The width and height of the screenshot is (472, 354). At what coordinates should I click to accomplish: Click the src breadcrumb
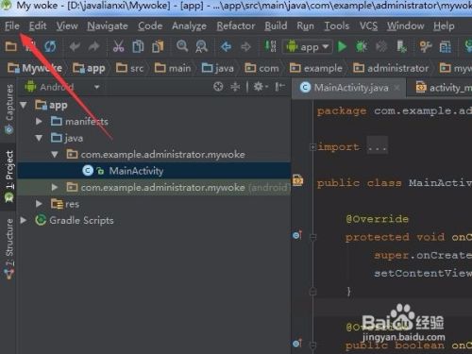click(129, 68)
